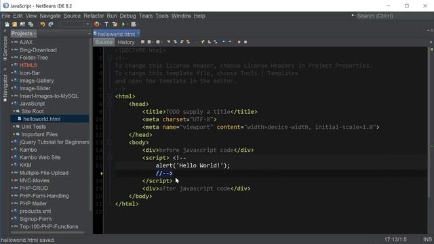Toggle code fold beside the <body> tag

pyautogui.click(x=110, y=142)
